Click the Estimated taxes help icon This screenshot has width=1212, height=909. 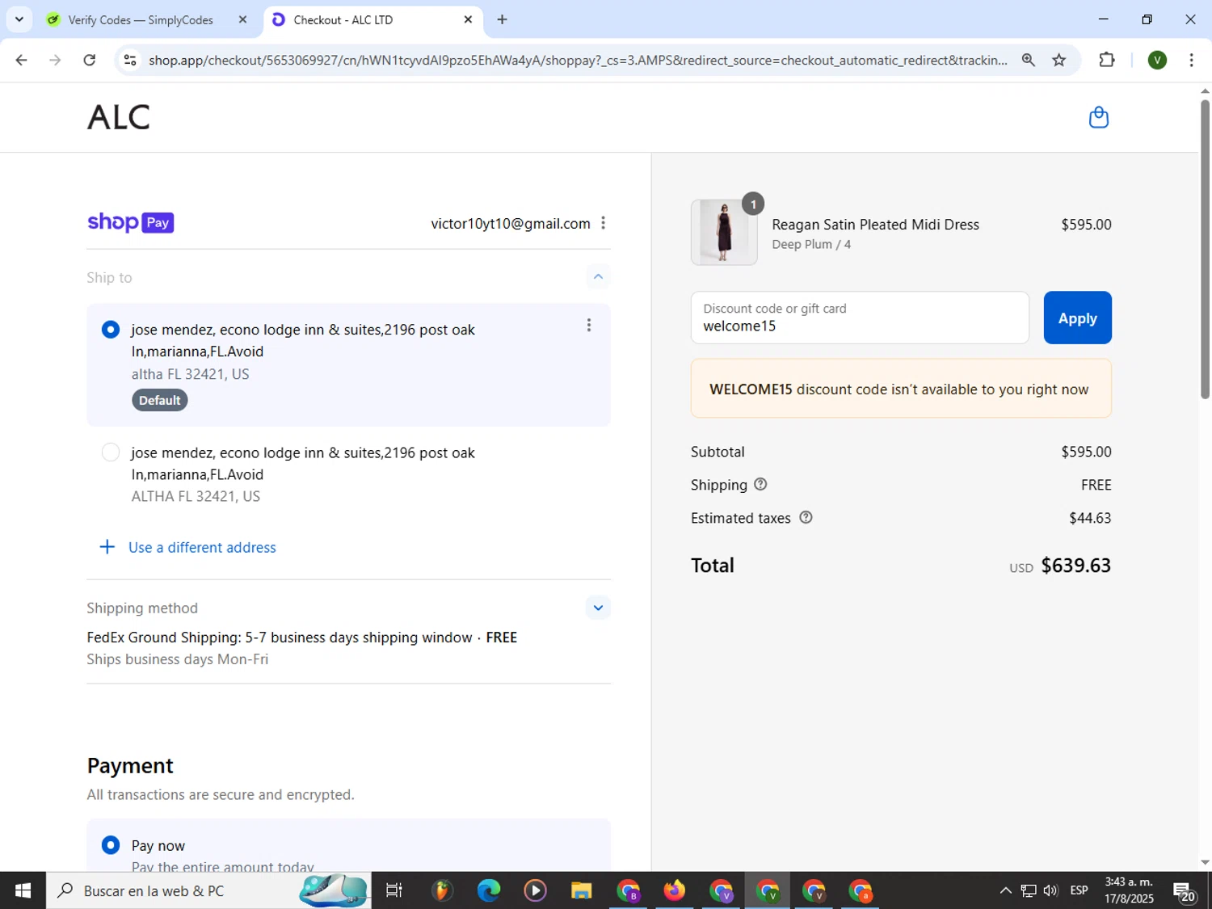[806, 517]
